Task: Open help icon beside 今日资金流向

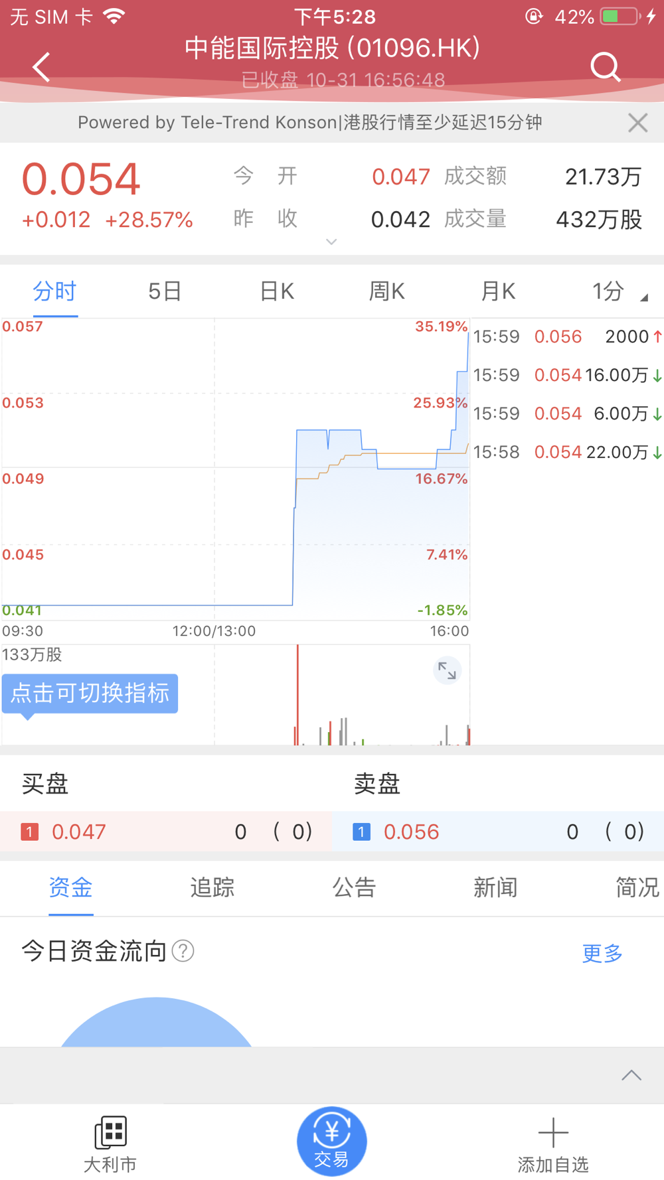Action: [183, 951]
